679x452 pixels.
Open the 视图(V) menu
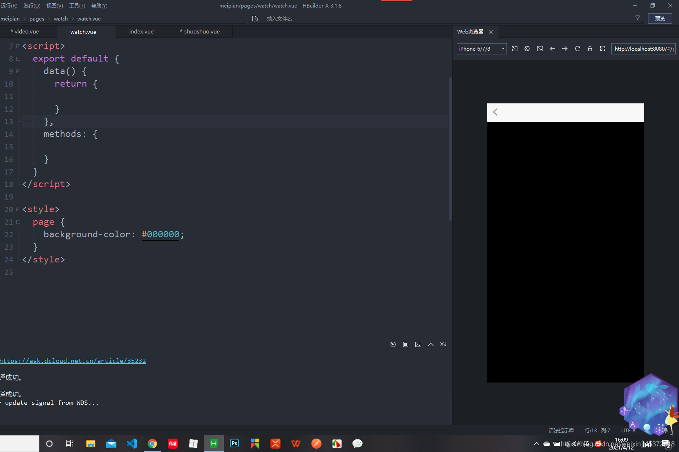[54, 5]
